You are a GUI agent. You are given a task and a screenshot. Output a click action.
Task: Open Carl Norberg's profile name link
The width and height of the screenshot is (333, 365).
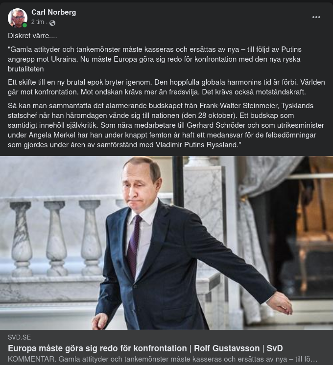pyautogui.click(x=53, y=12)
